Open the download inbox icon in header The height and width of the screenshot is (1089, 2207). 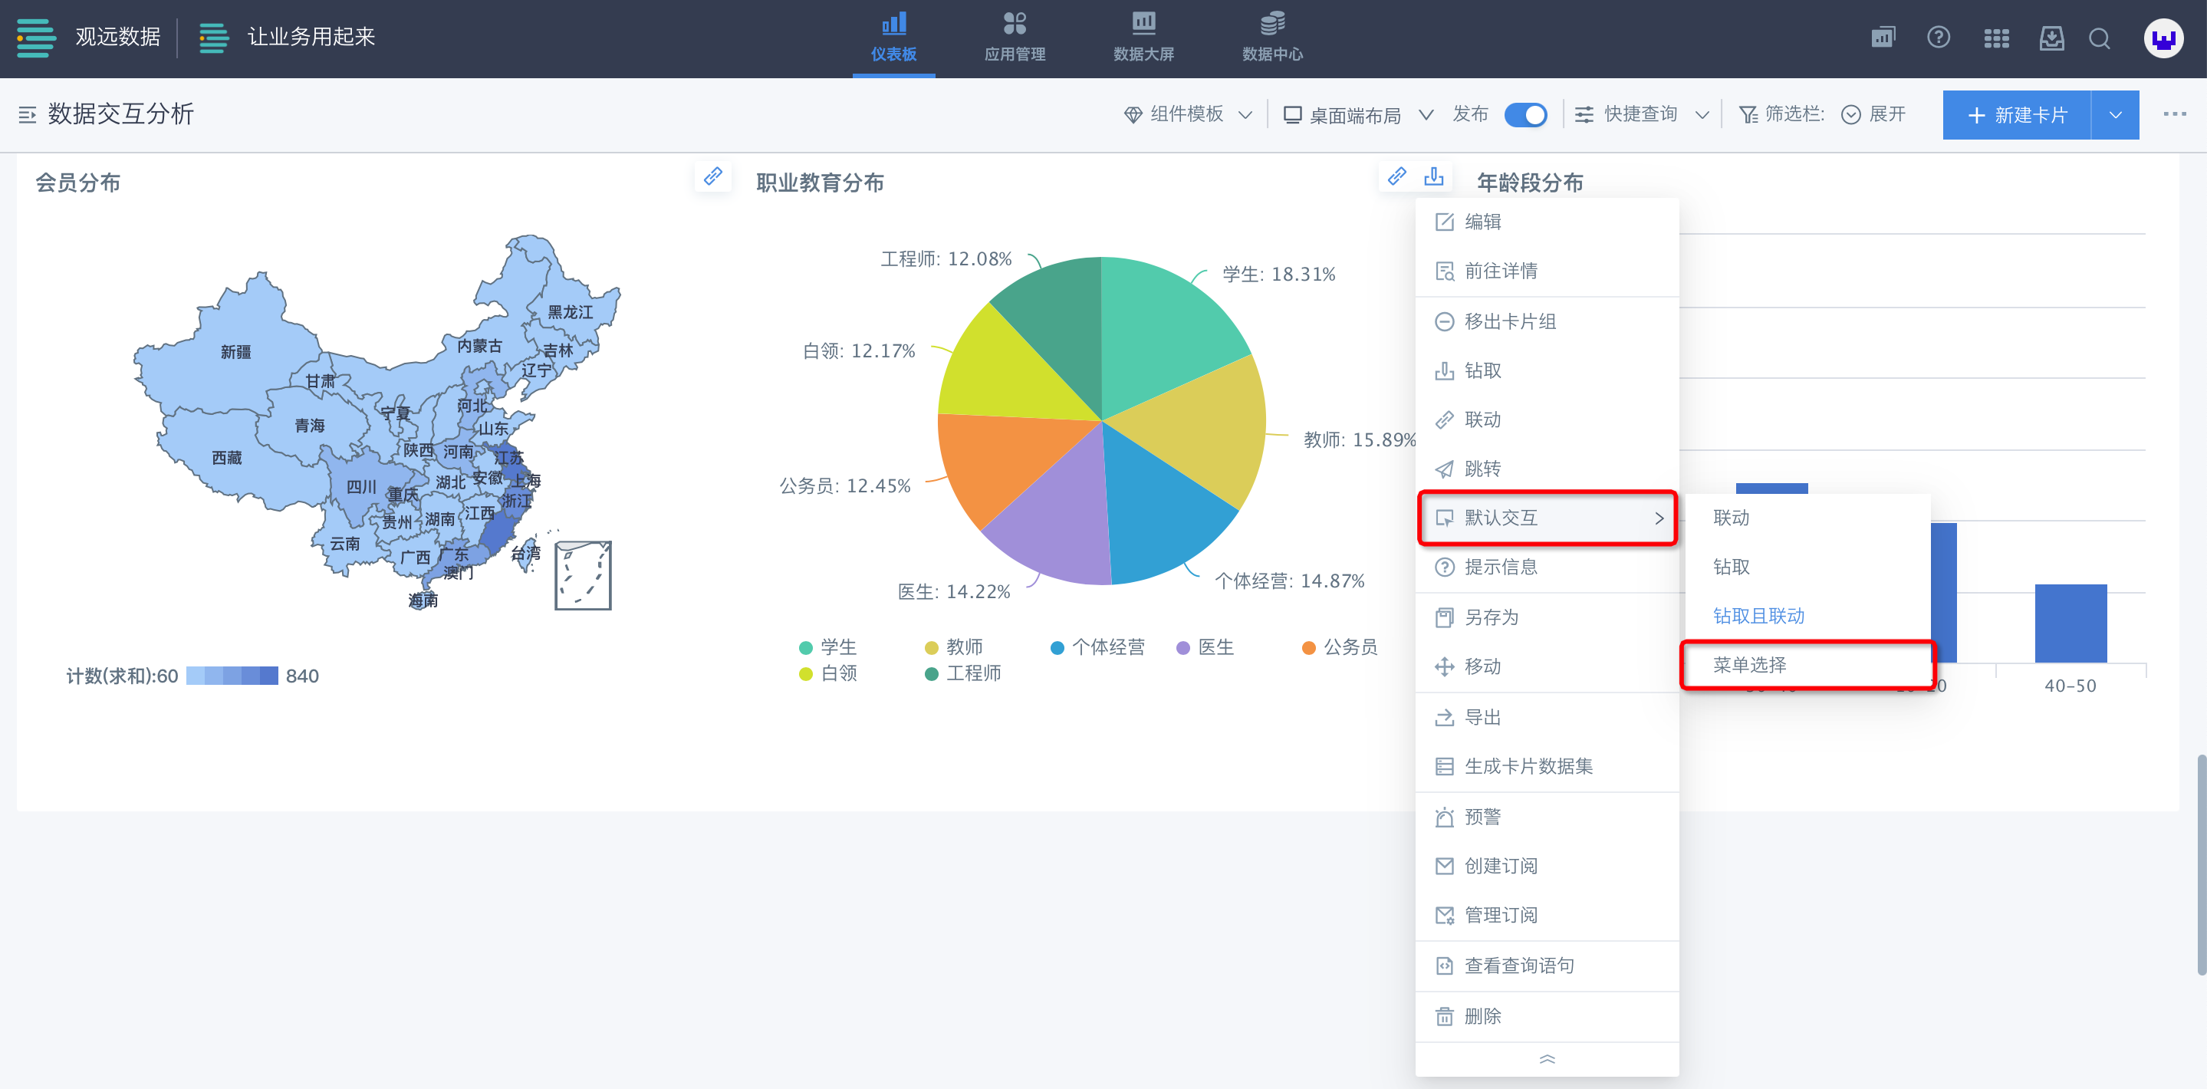(x=2051, y=38)
